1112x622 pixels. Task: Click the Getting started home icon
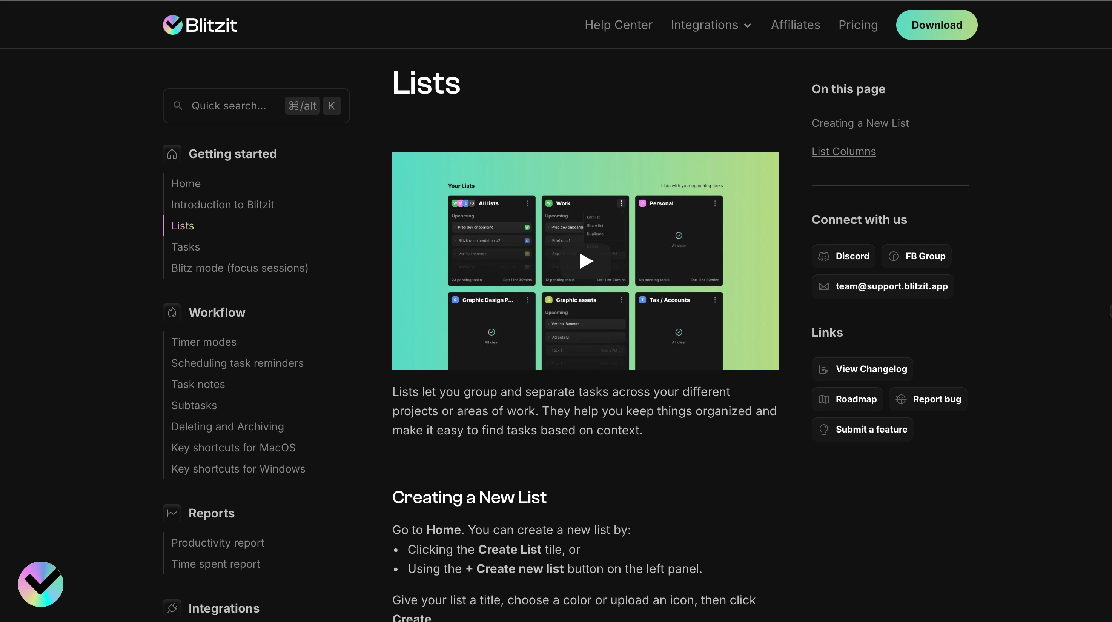tap(172, 153)
